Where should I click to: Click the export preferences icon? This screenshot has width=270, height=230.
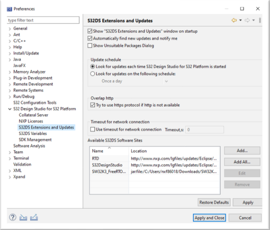[x=34, y=218]
